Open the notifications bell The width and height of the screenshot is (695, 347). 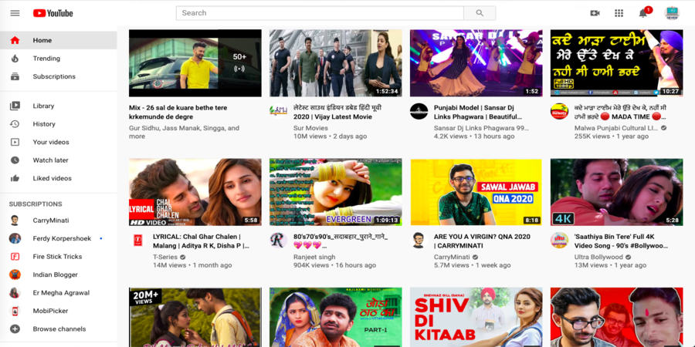[x=643, y=13]
